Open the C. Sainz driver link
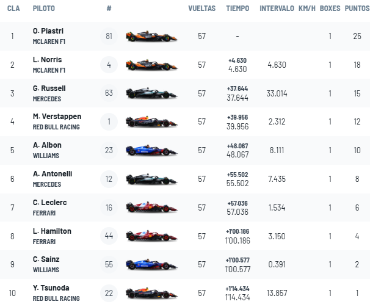Screen dimensions: 370x307 [x=46, y=259]
